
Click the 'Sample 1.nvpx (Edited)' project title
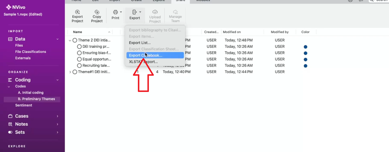click(x=23, y=14)
